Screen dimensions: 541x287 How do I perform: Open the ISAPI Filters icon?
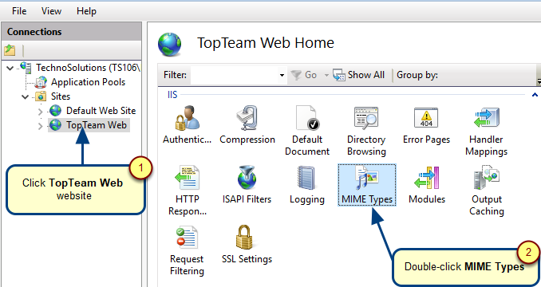pyautogui.click(x=247, y=178)
